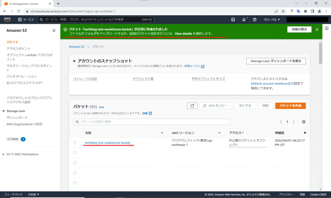331x198 pixels.
Task: Open AWS Organizations の設定
Action: (24, 124)
